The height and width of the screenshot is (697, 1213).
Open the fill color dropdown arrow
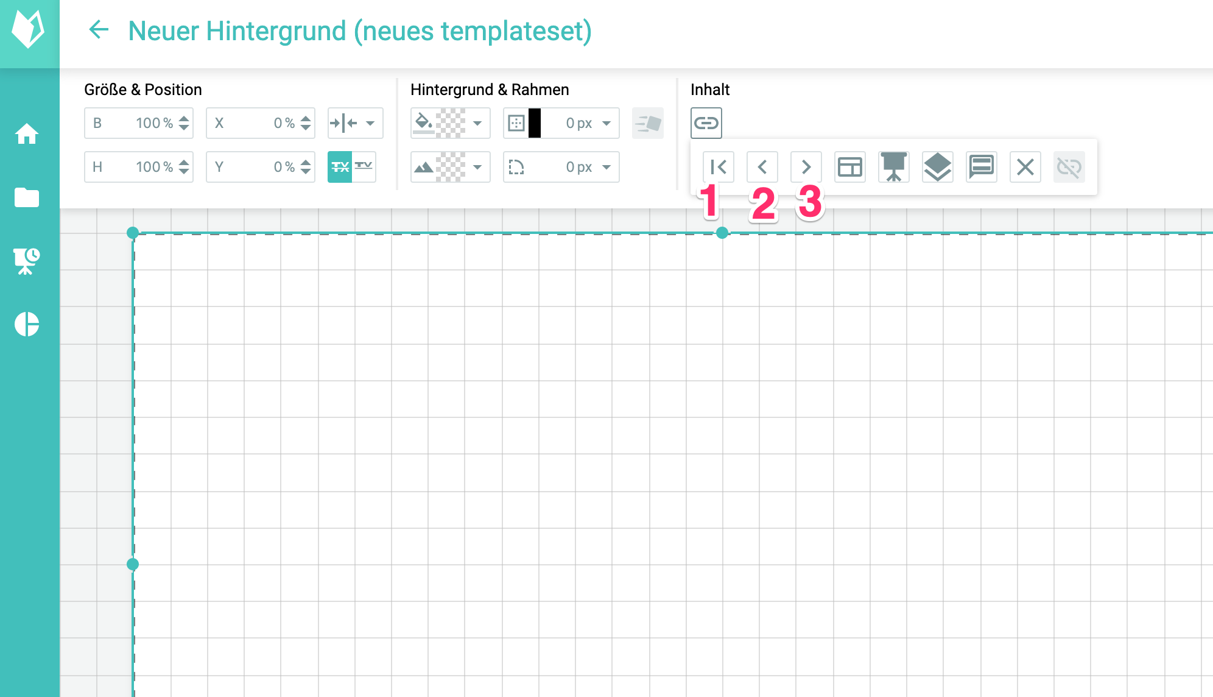477,123
